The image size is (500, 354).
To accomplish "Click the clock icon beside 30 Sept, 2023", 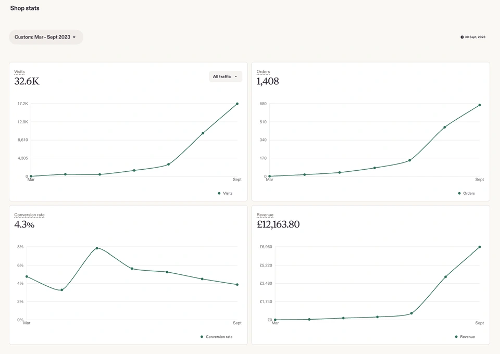I will pyautogui.click(x=462, y=37).
